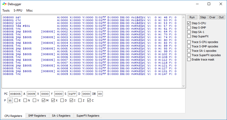Click the A register field 0009
This screenshot has height=120, width=227.
pyautogui.click(x=31, y=94)
